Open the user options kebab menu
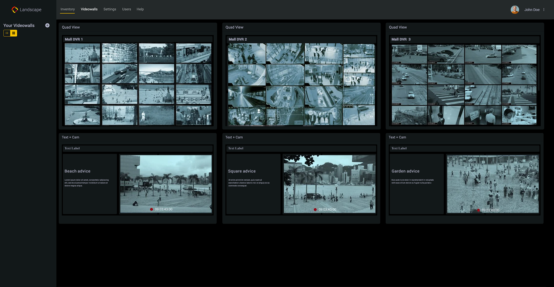This screenshot has height=287, width=554. click(x=544, y=10)
